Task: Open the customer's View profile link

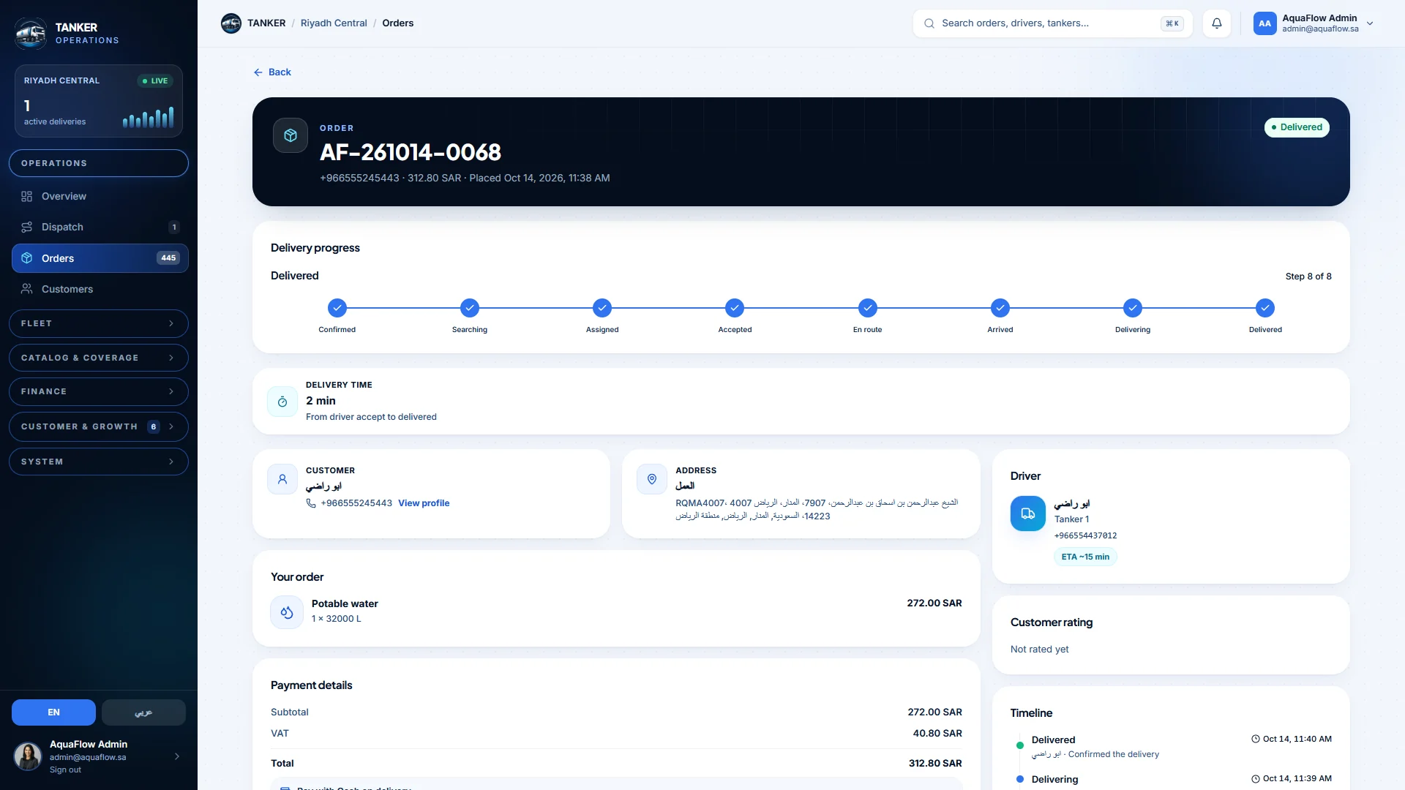Action: [424, 503]
